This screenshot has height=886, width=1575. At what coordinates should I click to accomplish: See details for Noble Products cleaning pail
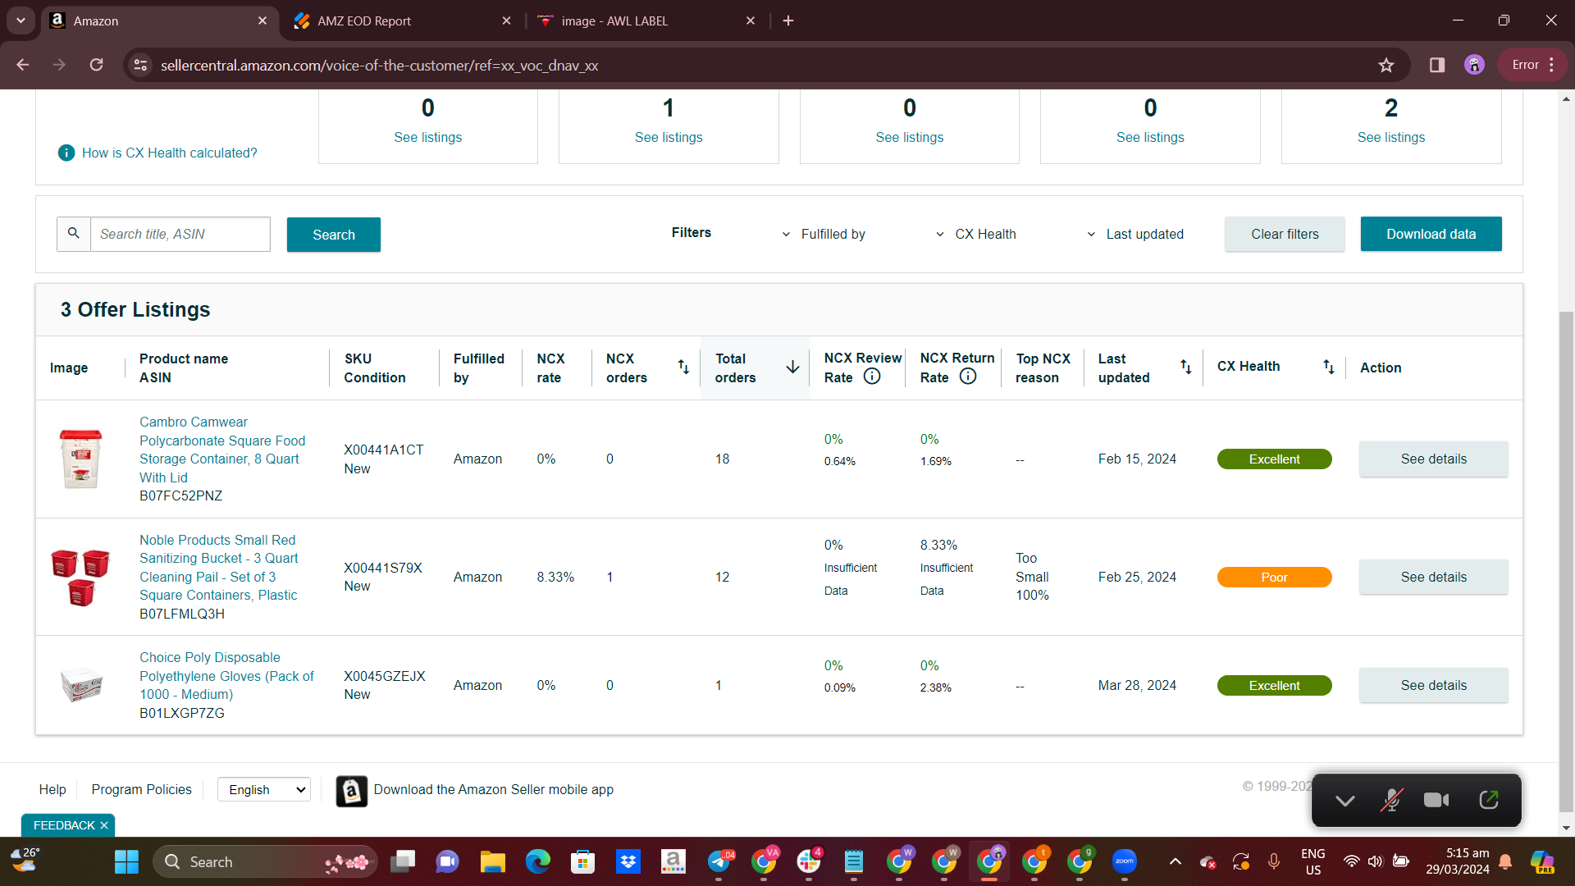click(1433, 577)
